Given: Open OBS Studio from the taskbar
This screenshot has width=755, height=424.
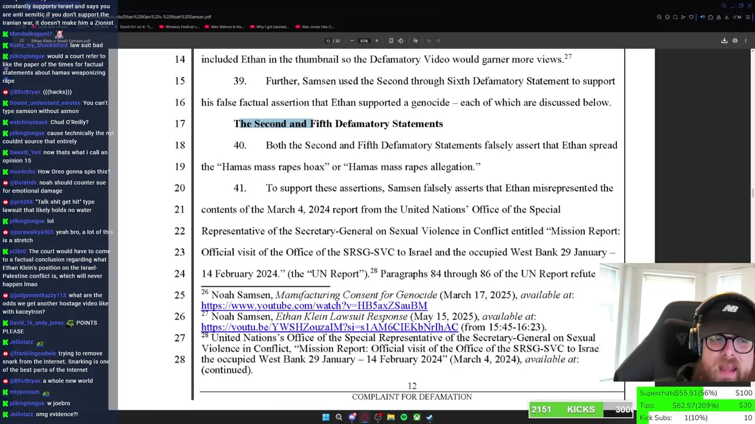Looking at the screenshot, I should pyautogui.click(x=378, y=417).
